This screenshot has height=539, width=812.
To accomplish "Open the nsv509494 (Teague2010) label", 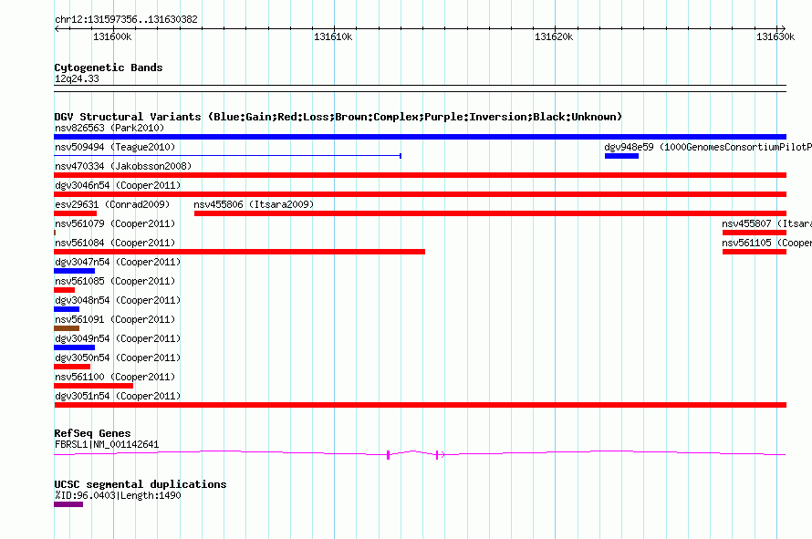I will coord(115,147).
